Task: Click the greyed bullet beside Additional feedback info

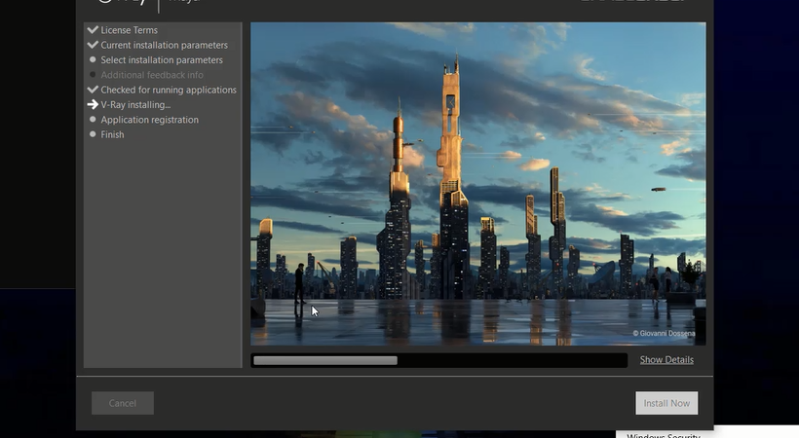Action: [93, 75]
